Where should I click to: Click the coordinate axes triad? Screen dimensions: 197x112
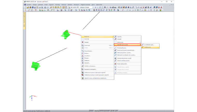click(33, 98)
